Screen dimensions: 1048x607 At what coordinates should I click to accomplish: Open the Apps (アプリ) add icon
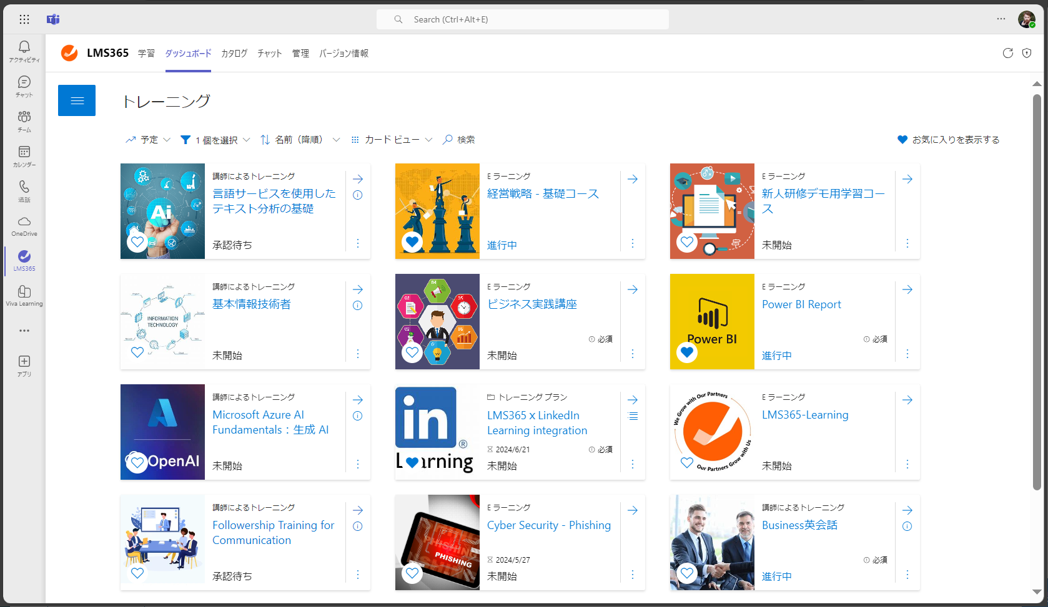point(24,366)
